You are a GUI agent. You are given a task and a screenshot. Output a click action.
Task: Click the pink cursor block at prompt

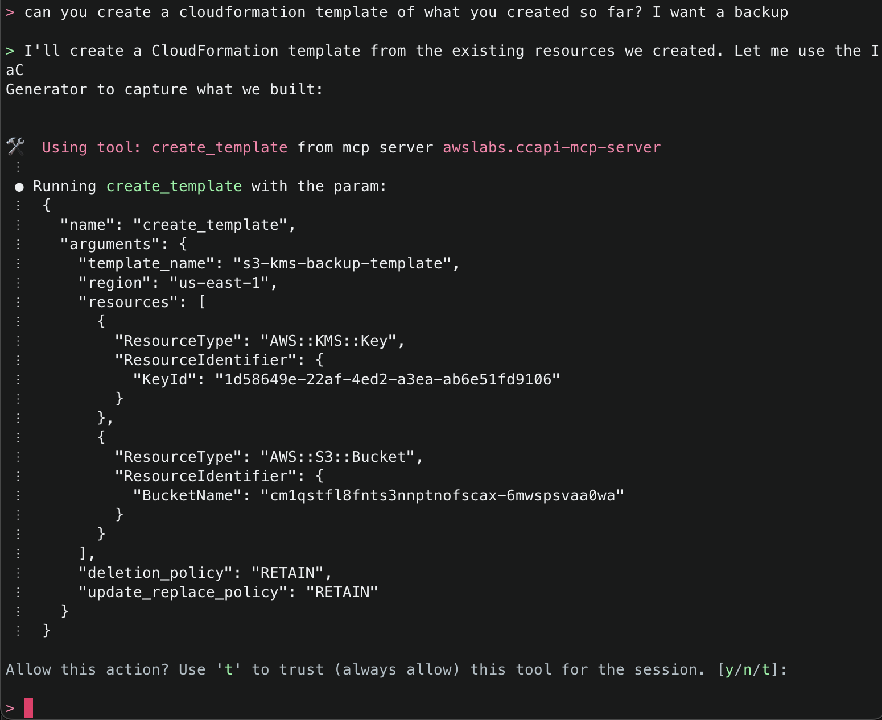coord(28,708)
